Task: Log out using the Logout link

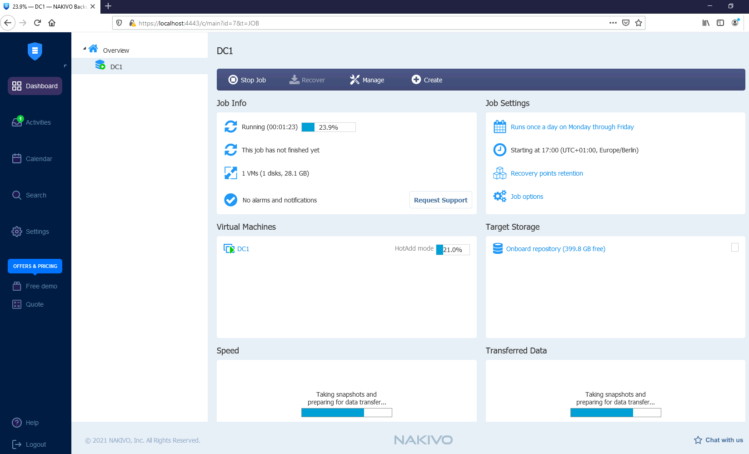Action: [36, 444]
